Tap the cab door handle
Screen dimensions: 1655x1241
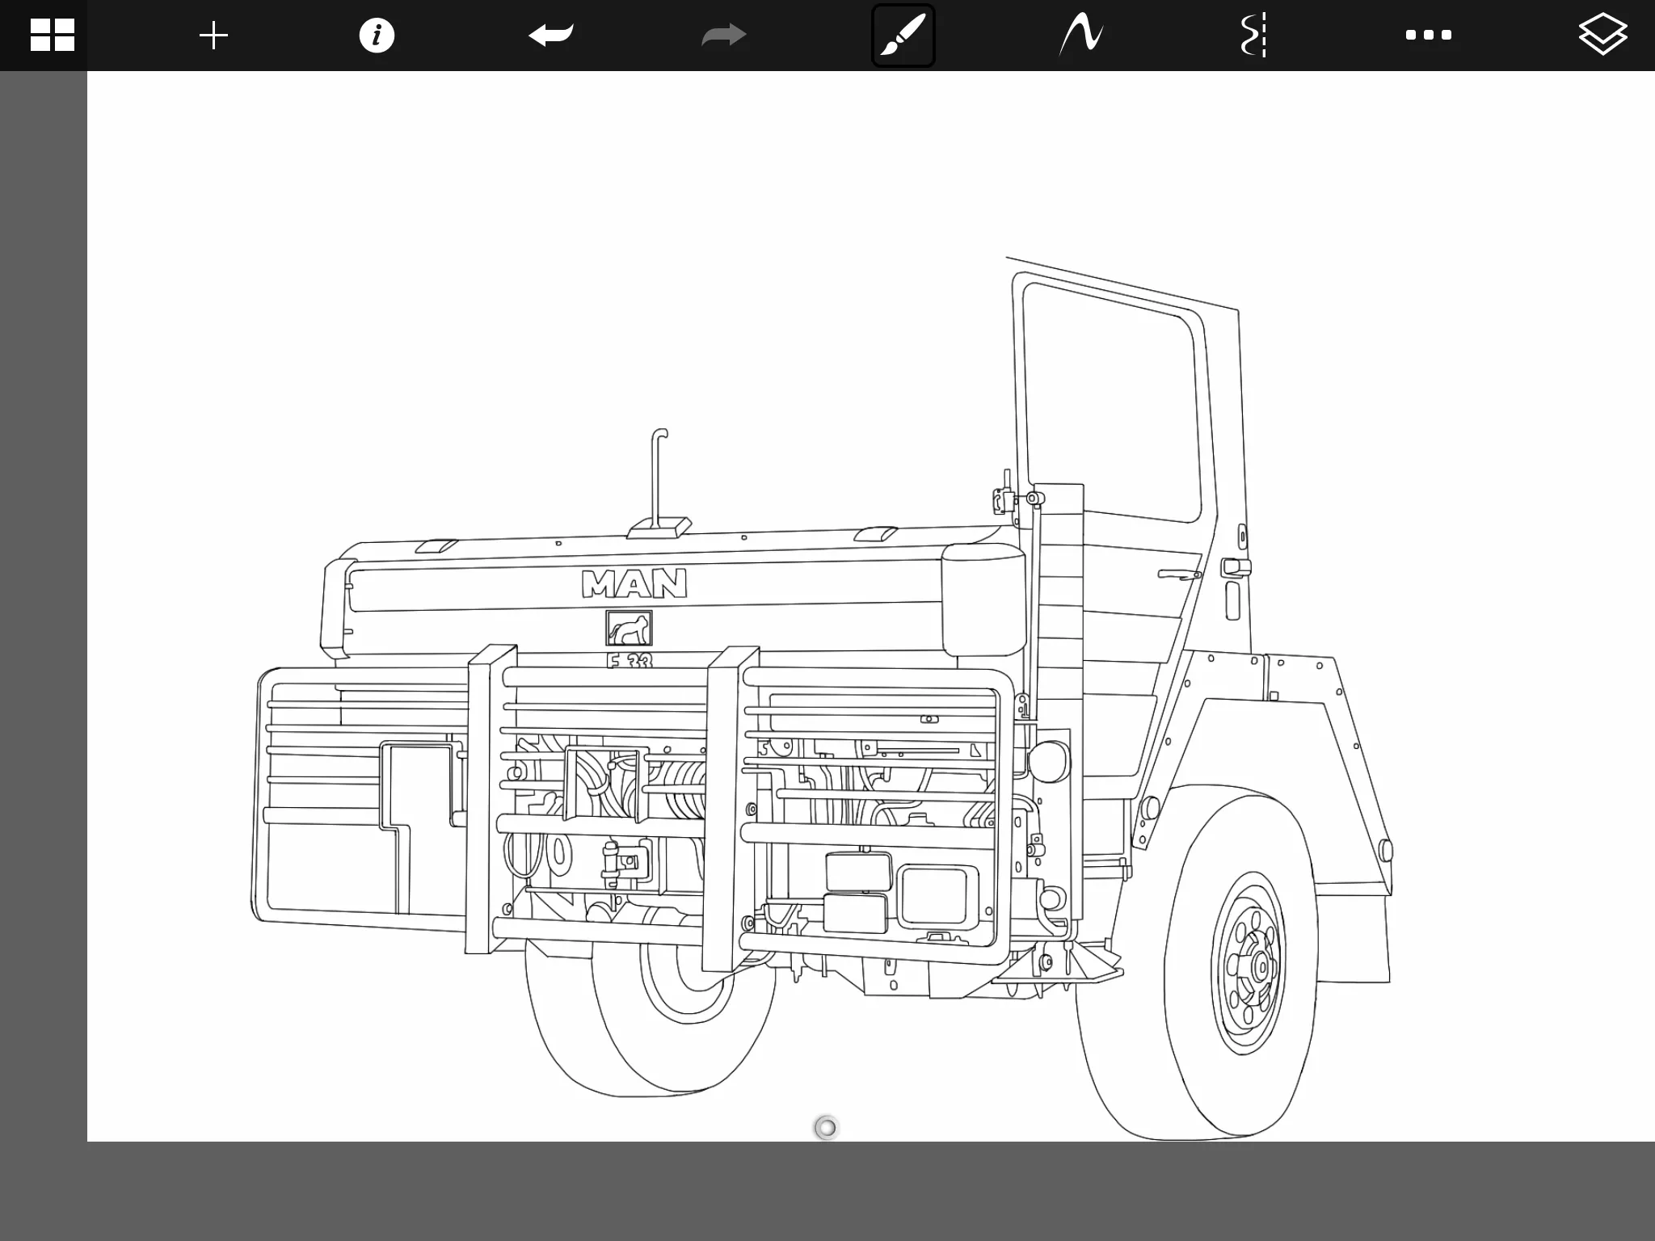coord(1180,574)
